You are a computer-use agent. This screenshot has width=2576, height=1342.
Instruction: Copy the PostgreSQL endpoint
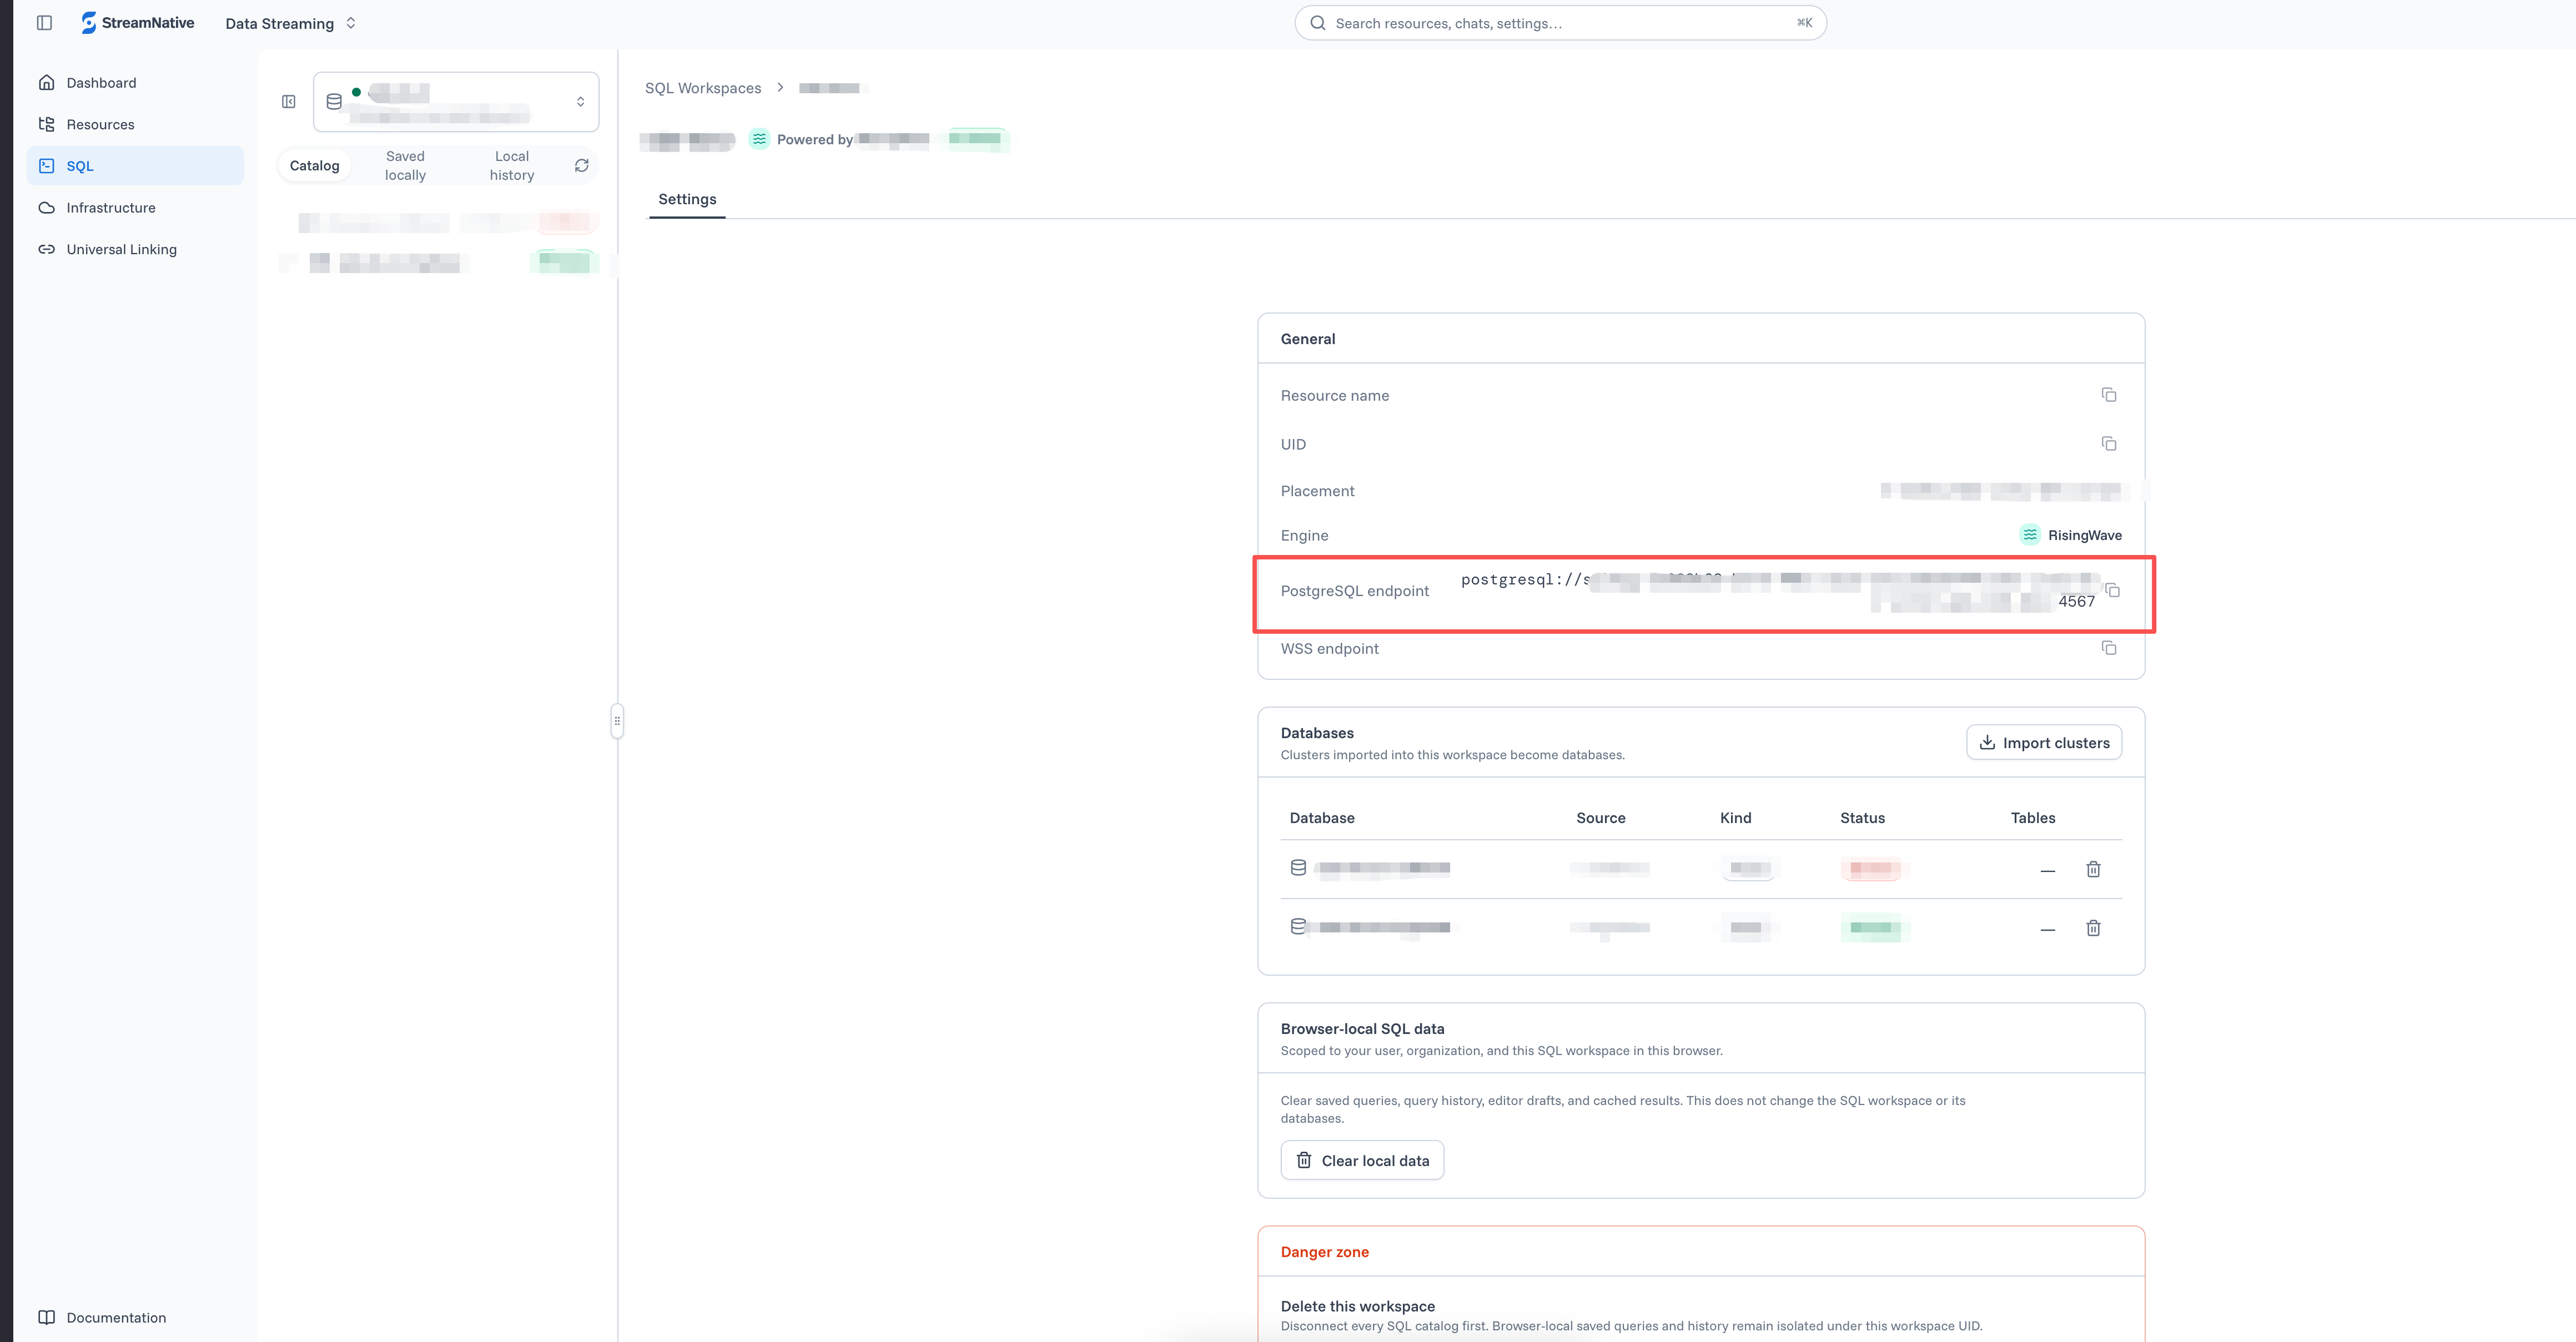point(2112,590)
